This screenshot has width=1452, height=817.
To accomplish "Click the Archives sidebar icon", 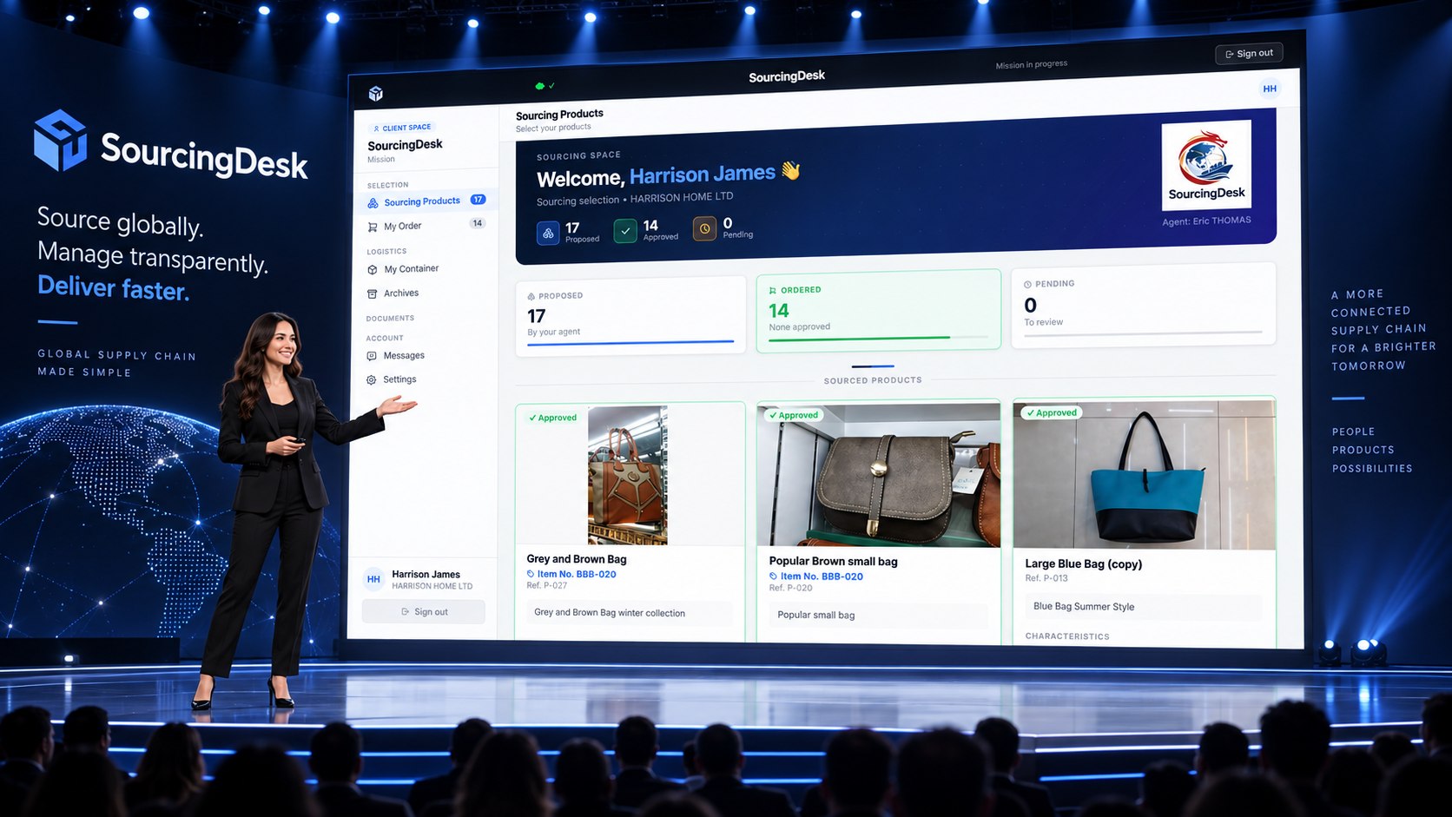I will click(373, 294).
